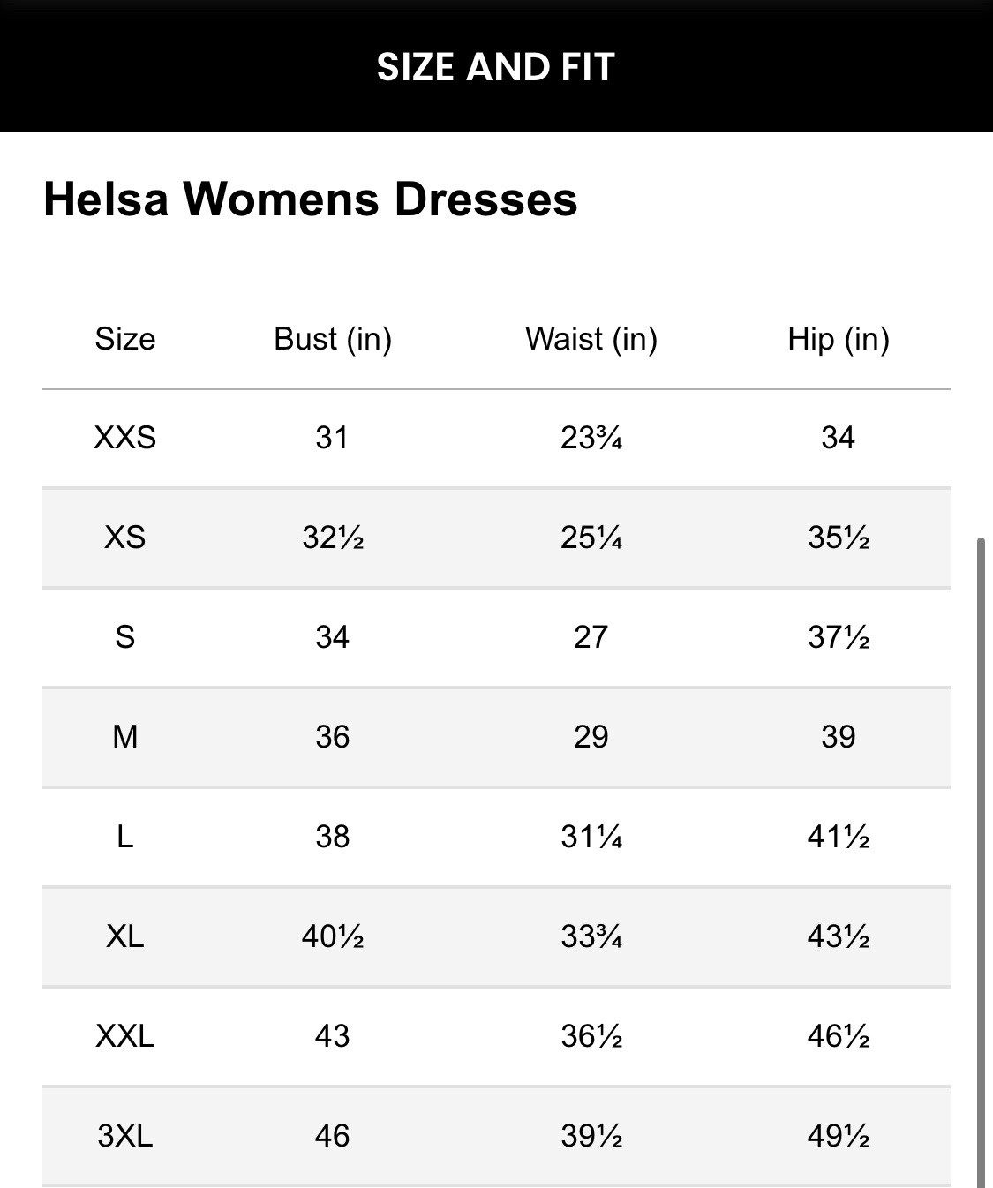Pick the XL size row label
993x1188 pixels.
(x=125, y=936)
